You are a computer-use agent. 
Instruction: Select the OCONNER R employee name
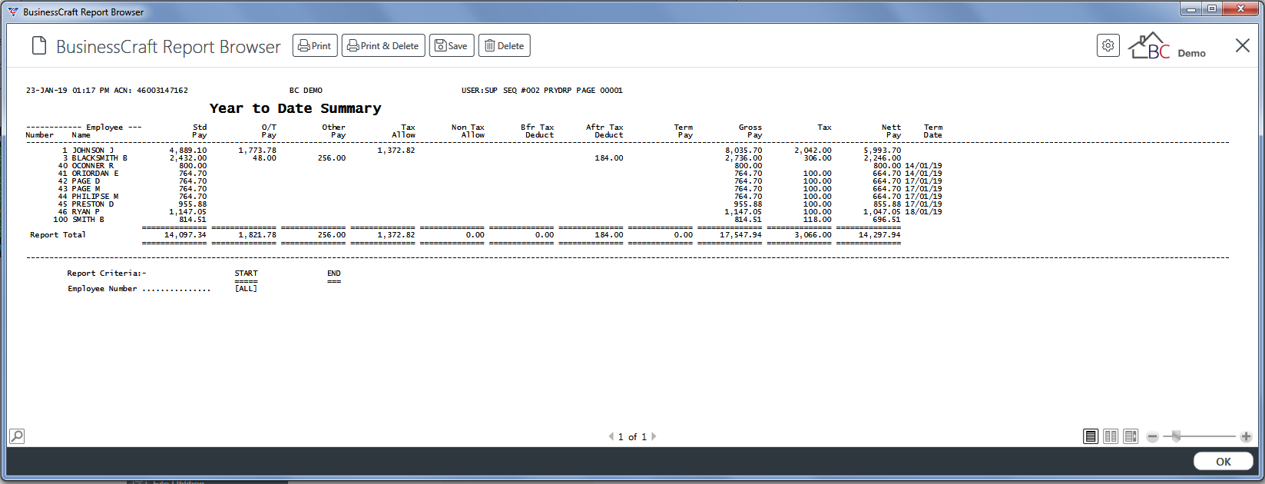pos(93,166)
